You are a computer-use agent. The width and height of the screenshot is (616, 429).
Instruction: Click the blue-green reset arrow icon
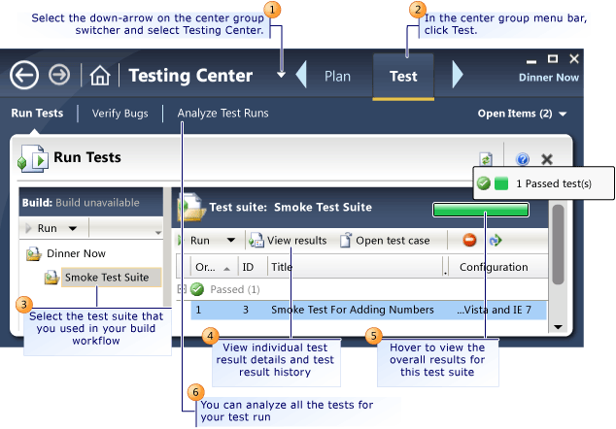pyautogui.click(x=496, y=240)
